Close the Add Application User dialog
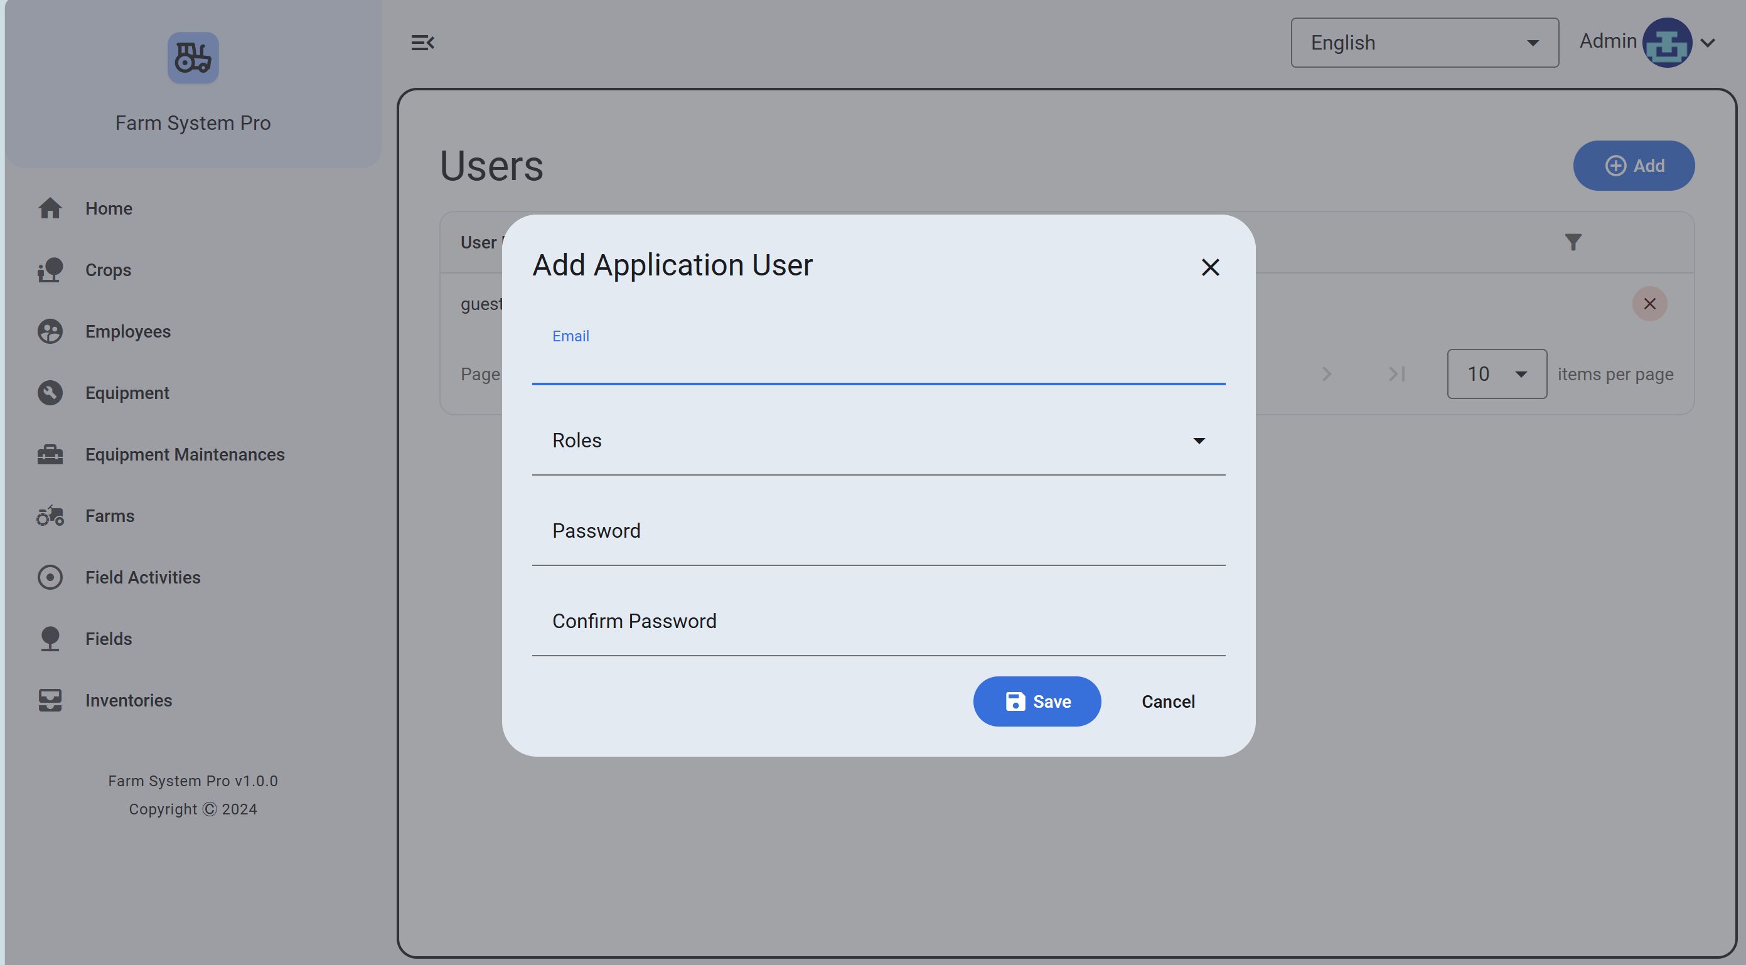The height and width of the screenshot is (965, 1746). pyautogui.click(x=1210, y=267)
